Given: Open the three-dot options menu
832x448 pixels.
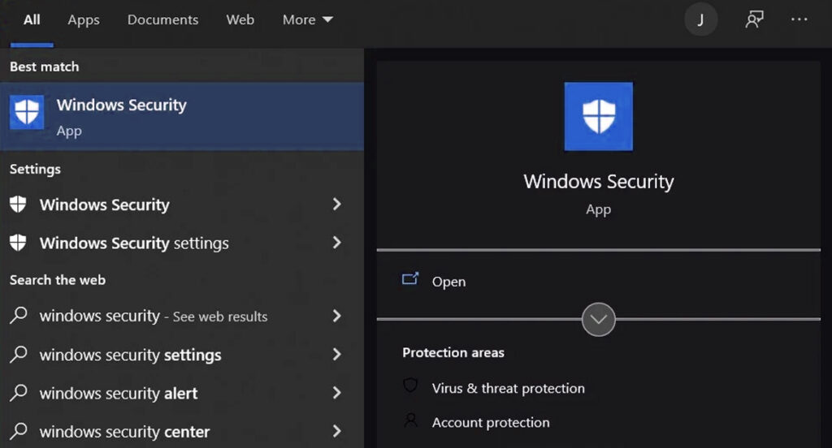Looking at the screenshot, I should pos(799,19).
